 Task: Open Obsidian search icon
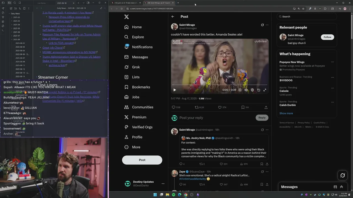[x=14, y=3]
